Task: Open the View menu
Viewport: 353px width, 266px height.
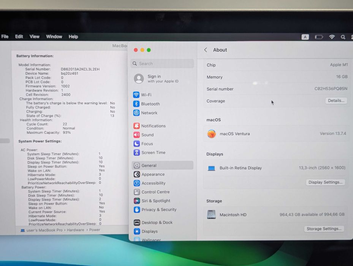Action: 35,37
